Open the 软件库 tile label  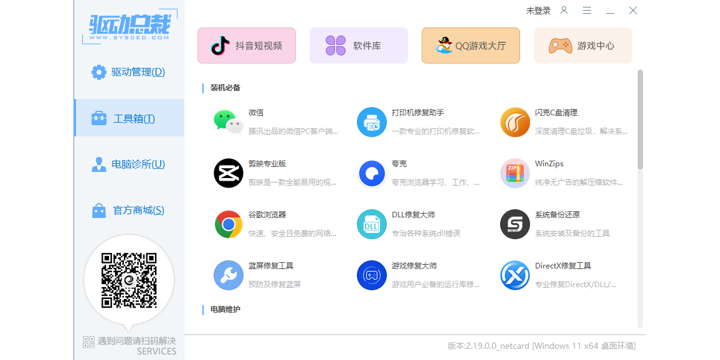[x=367, y=46]
